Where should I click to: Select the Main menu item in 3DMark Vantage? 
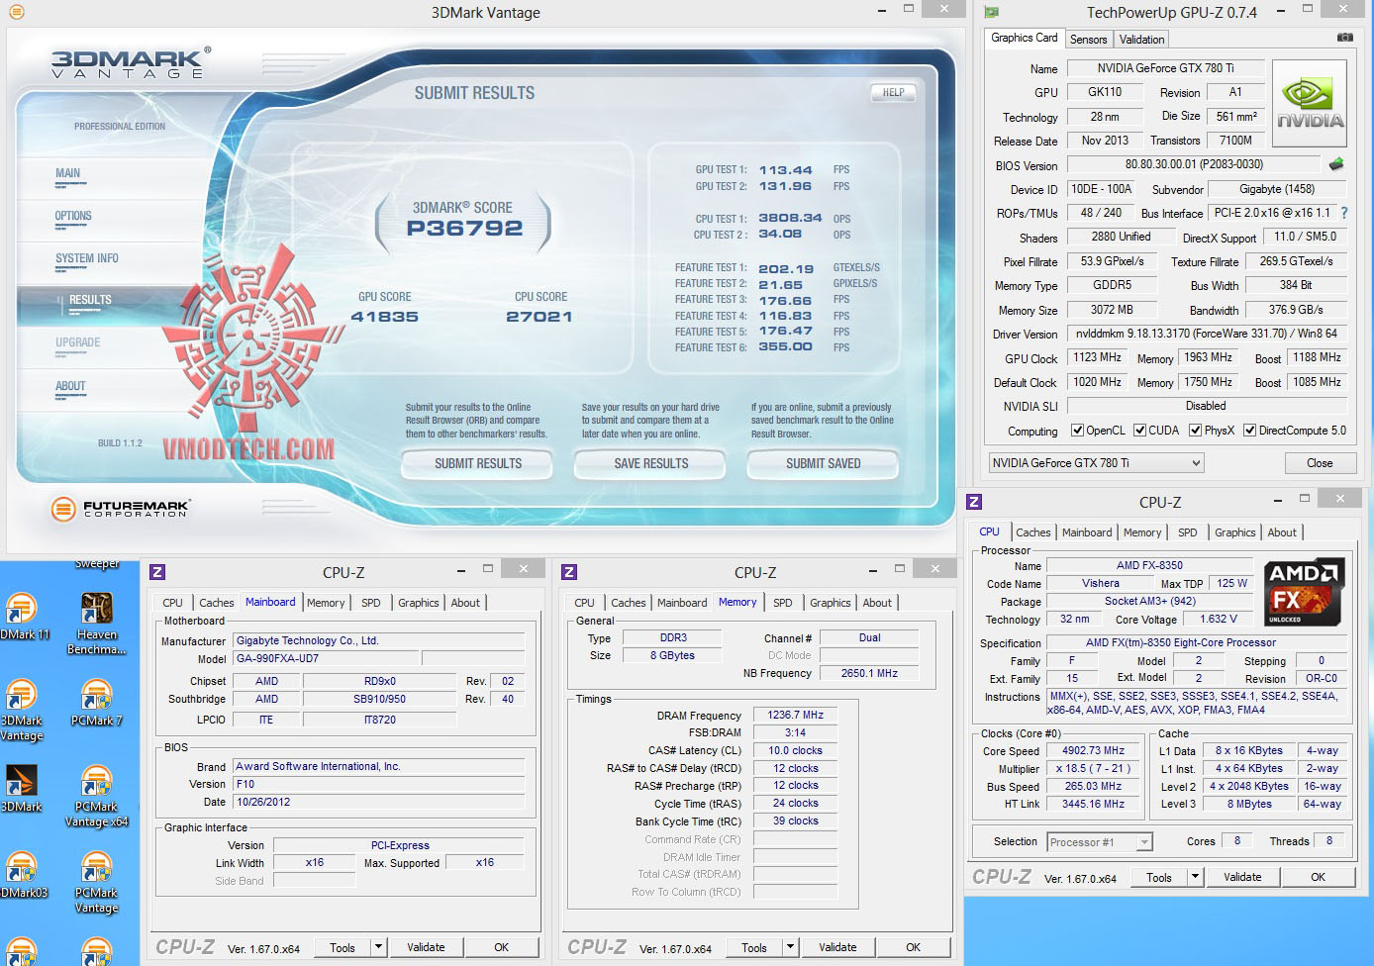68,173
